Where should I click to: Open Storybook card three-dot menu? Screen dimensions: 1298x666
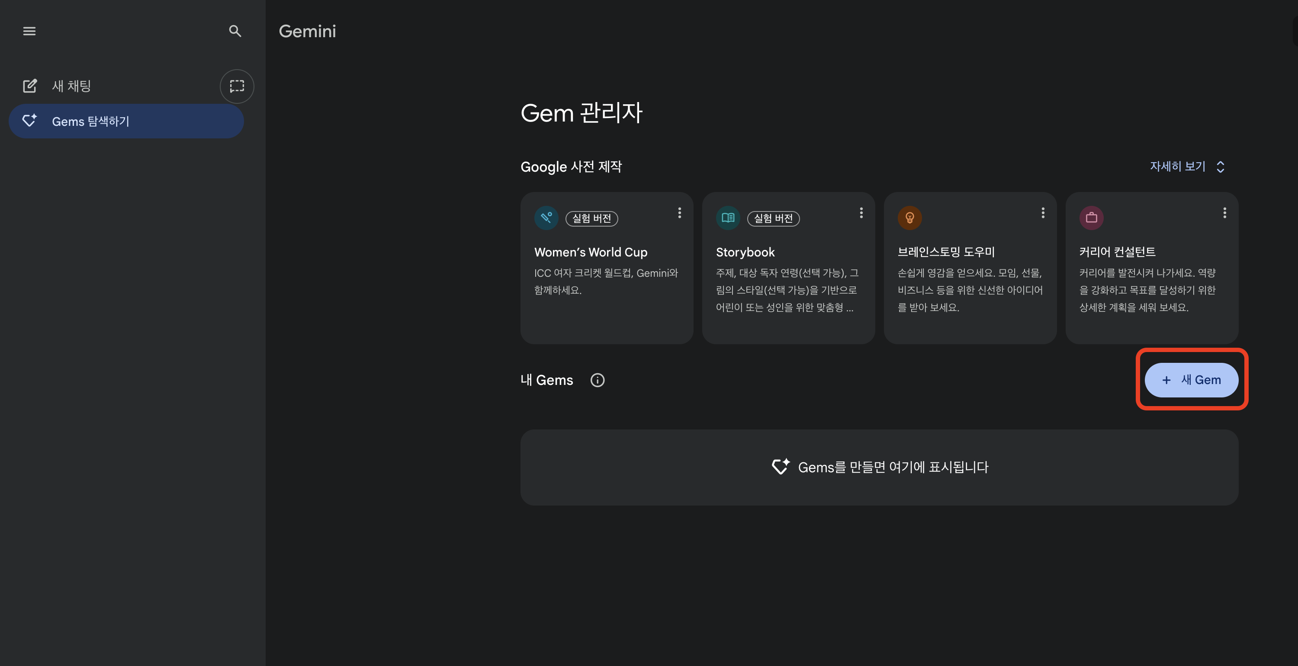click(861, 213)
